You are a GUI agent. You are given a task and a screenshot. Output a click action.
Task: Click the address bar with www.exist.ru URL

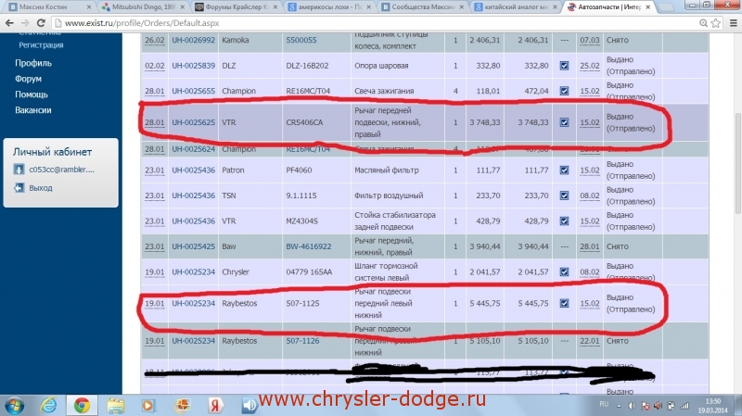tap(374, 22)
